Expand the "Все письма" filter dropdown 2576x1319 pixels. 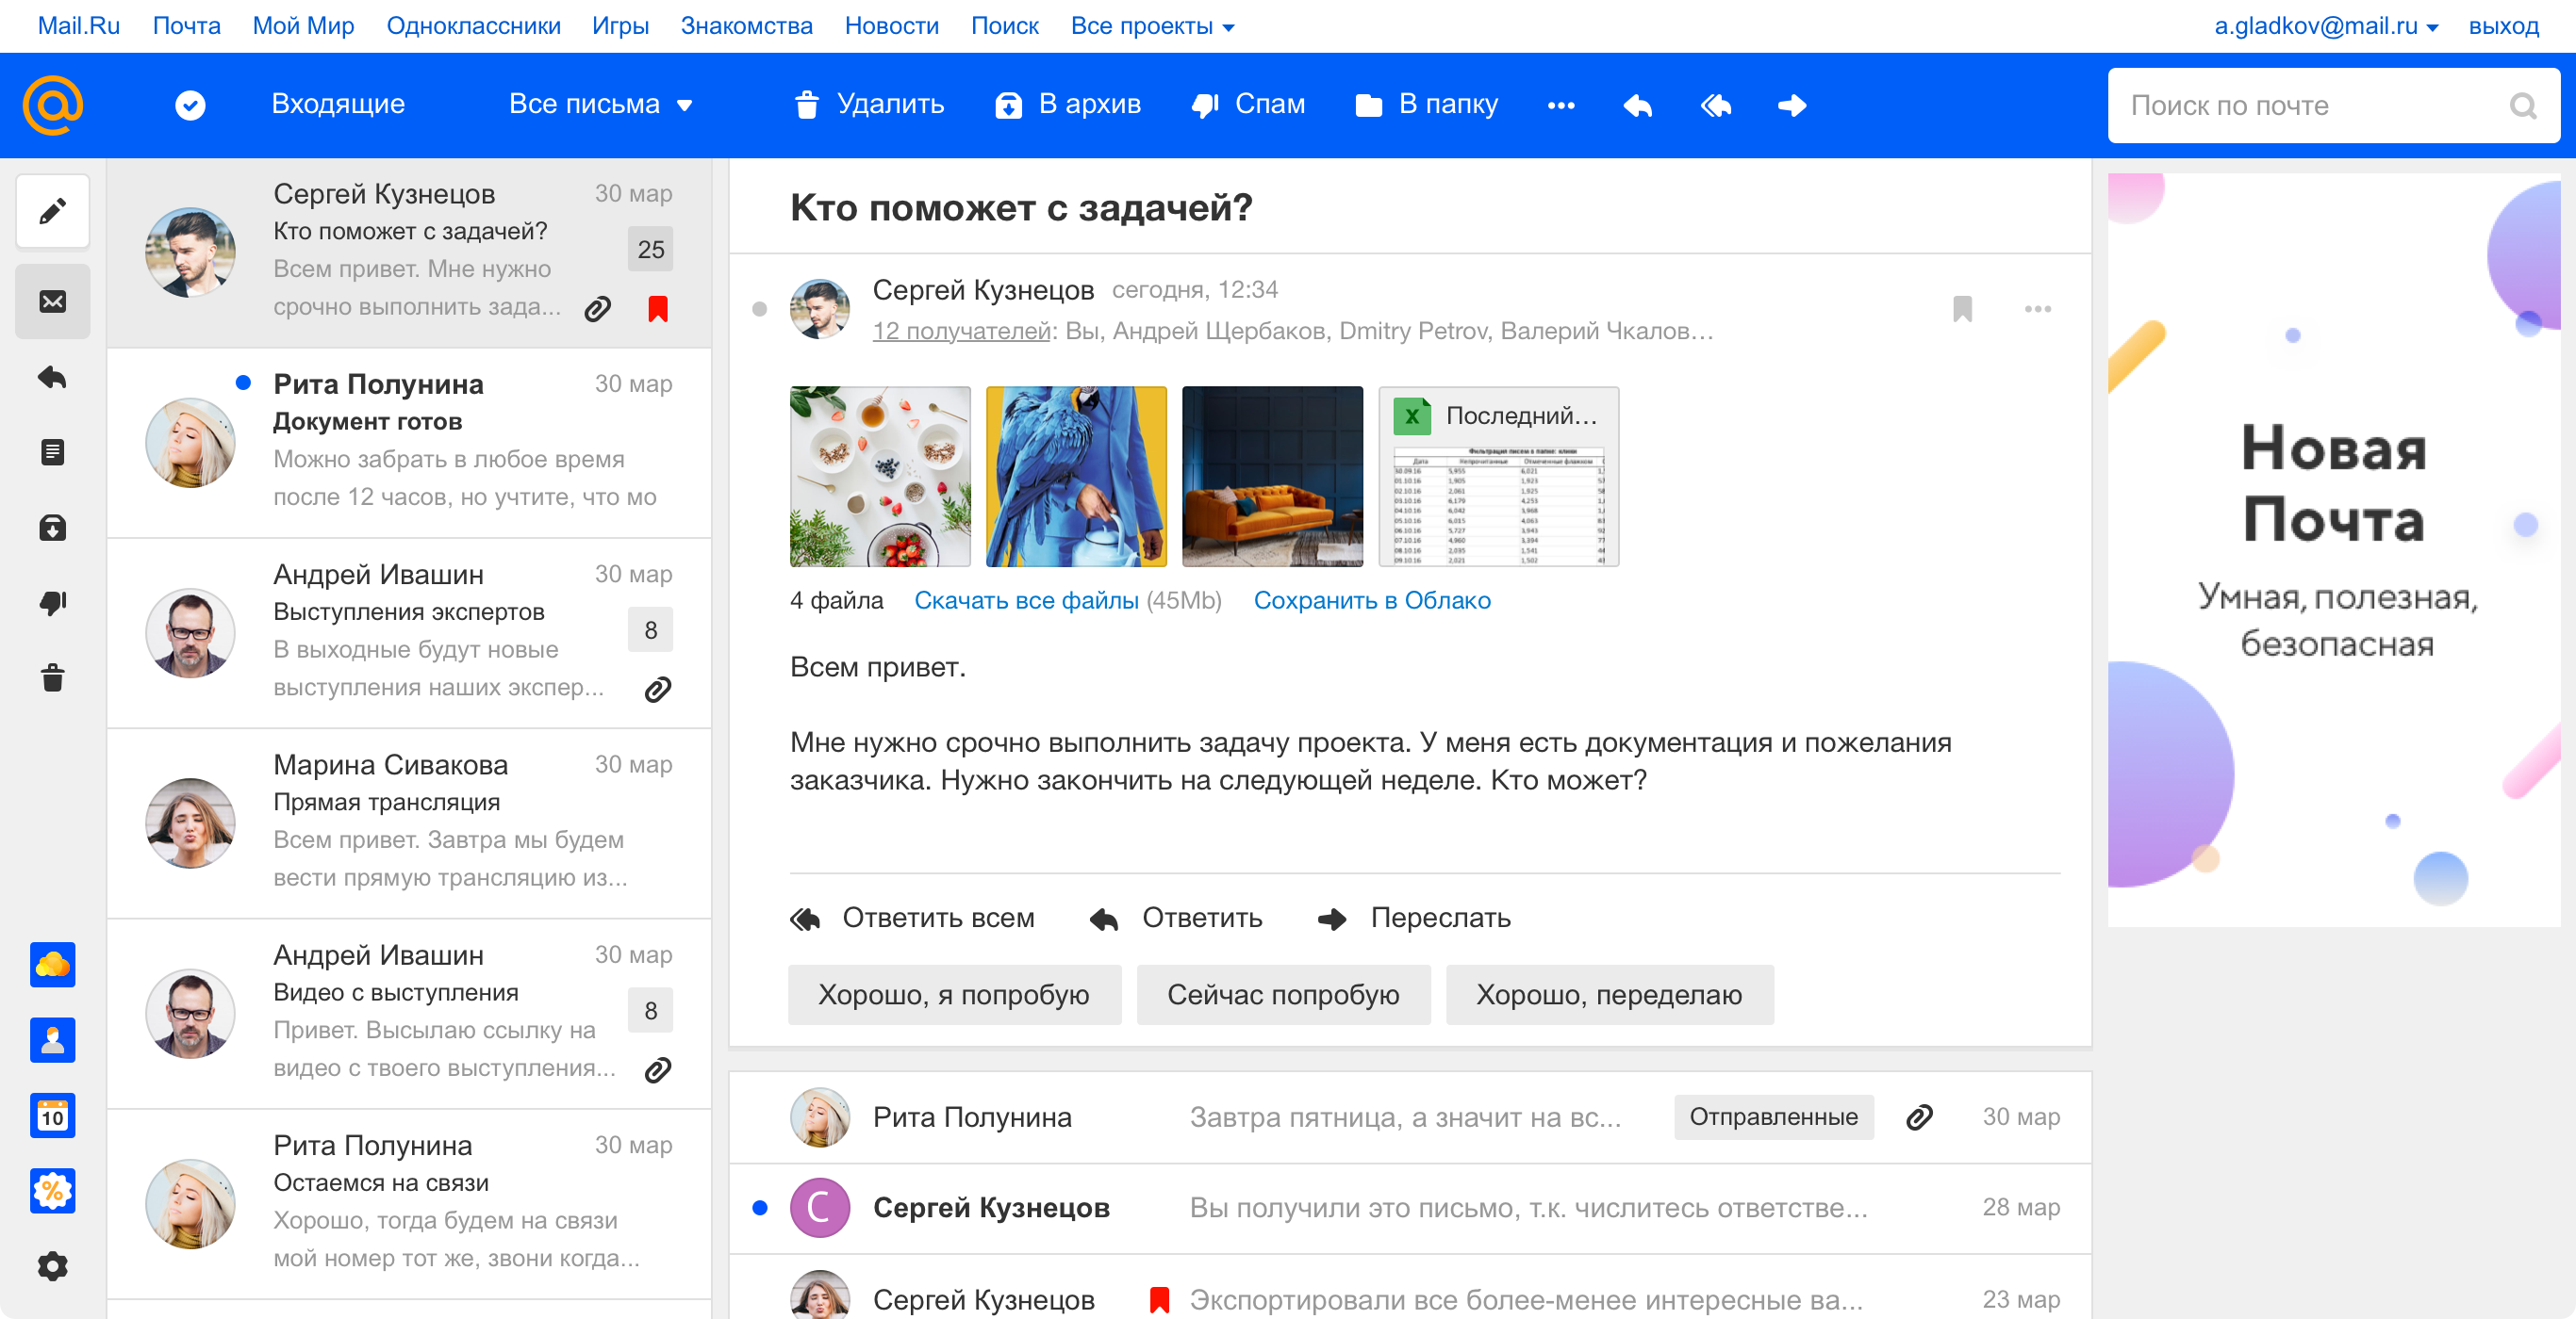(x=600, y=105)
